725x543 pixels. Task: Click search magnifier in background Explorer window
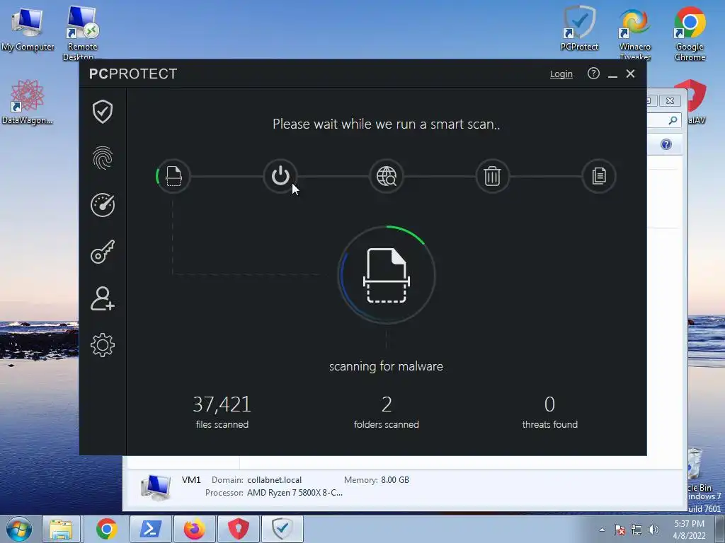[x=673, y=120]
